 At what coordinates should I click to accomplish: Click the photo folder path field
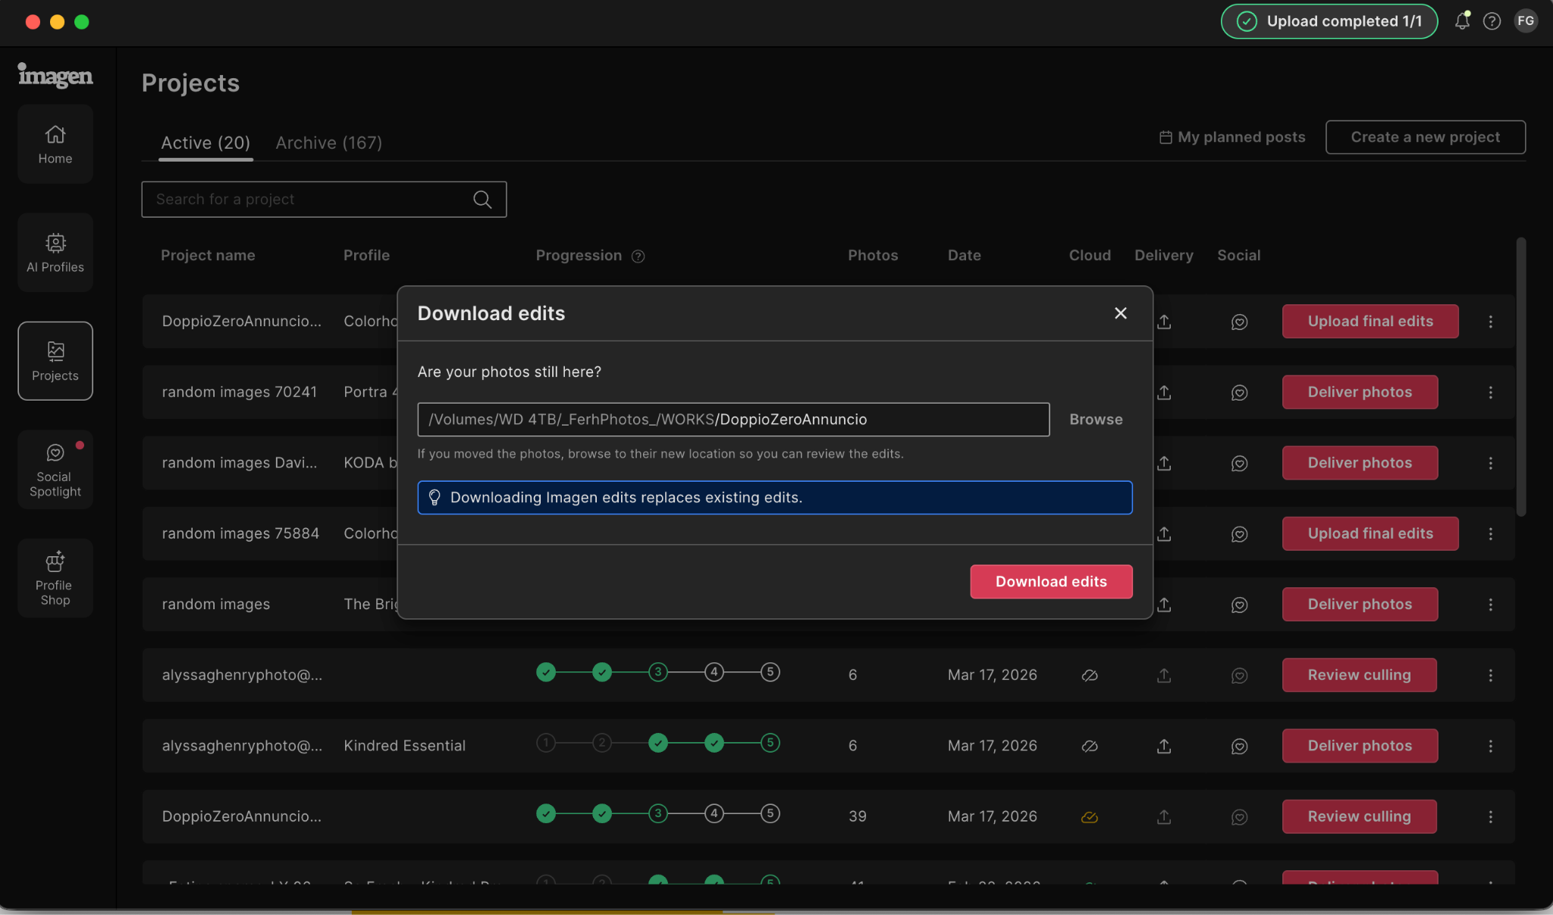[733, 420]
